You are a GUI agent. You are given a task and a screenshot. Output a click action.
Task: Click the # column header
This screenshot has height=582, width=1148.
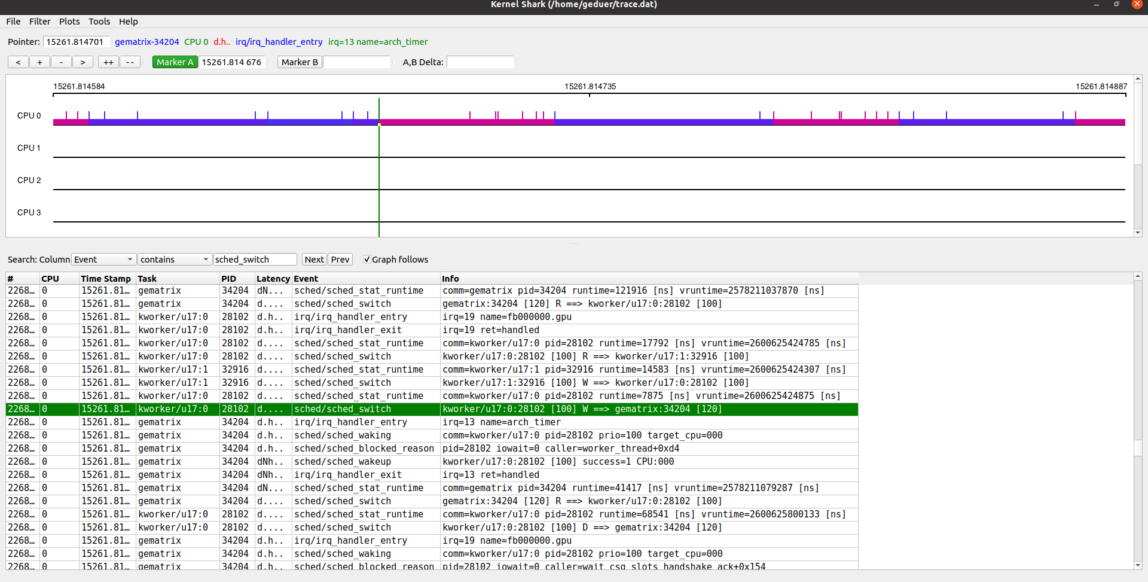[23, 279]
